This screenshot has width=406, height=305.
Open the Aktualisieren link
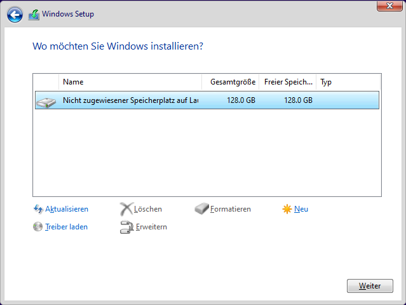pos(67,209)
